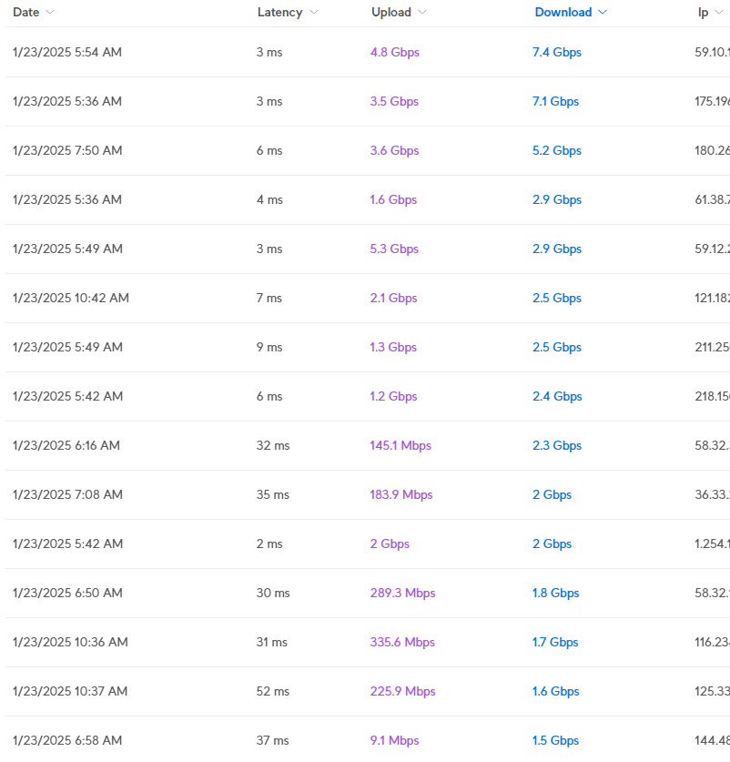
Task: Select the 1.5 Gbps download entry
Action: (555, 741)
